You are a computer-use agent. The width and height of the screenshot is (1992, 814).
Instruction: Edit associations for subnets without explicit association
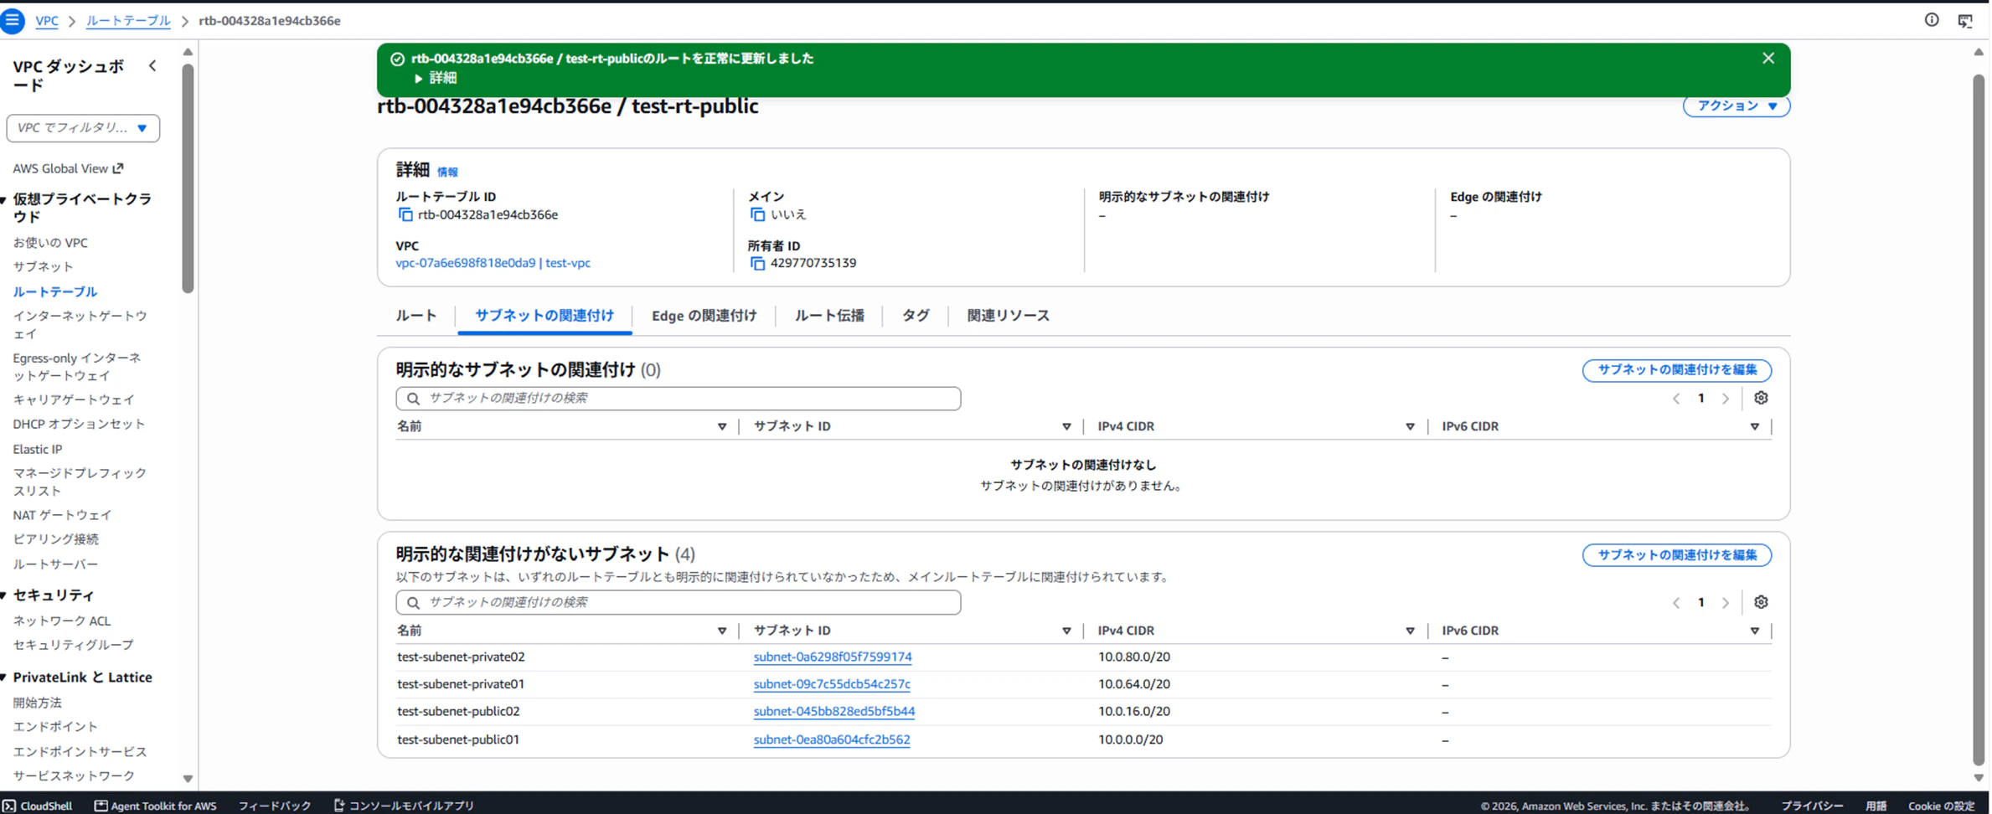coord(1677,555)
